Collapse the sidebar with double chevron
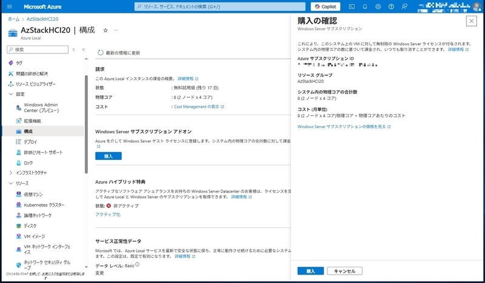 pyautogui.click(x=84, y=50)
